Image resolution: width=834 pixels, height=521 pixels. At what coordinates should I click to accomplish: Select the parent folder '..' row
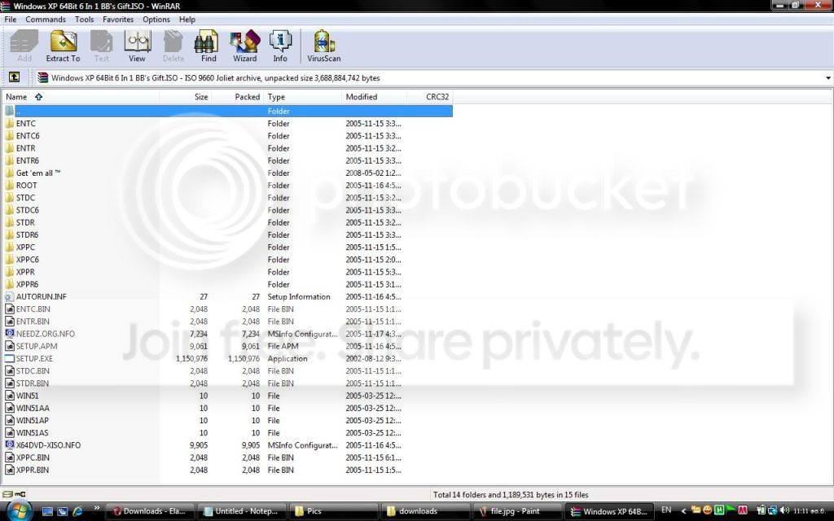[x=228, y=111]
